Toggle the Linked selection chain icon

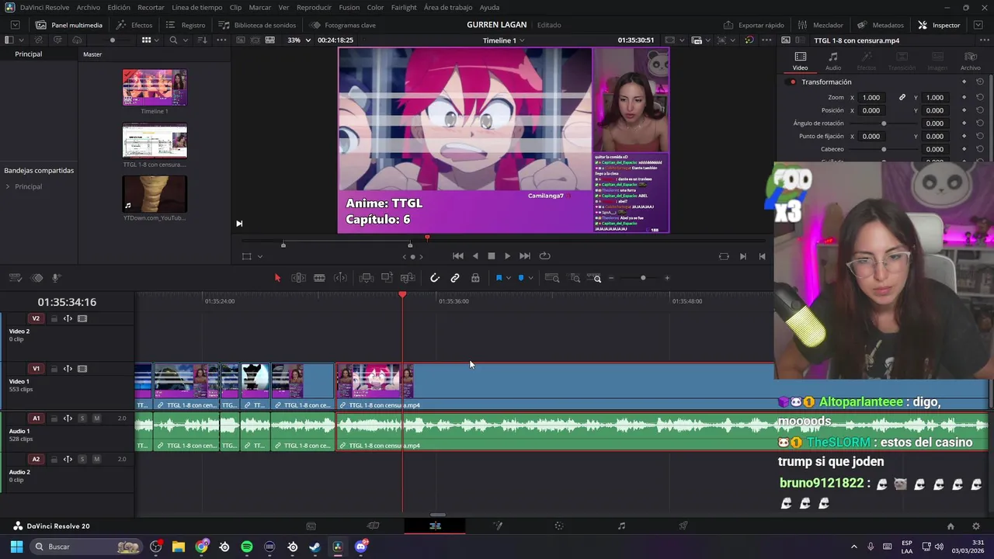(x=455, y=278)
